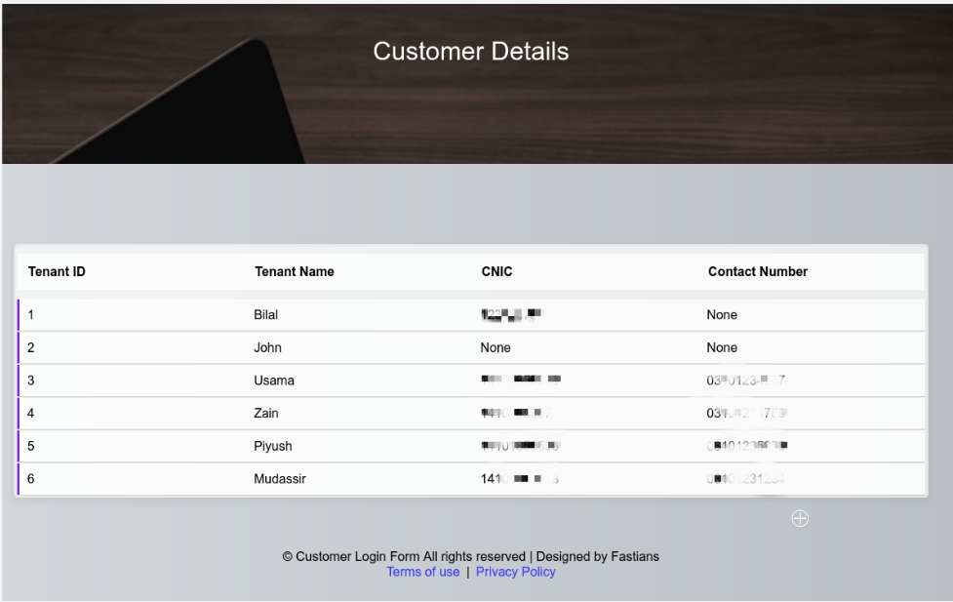This screenshot has height=602, width=953.
Task: Select the tenant name Usama
Action: 274,381
